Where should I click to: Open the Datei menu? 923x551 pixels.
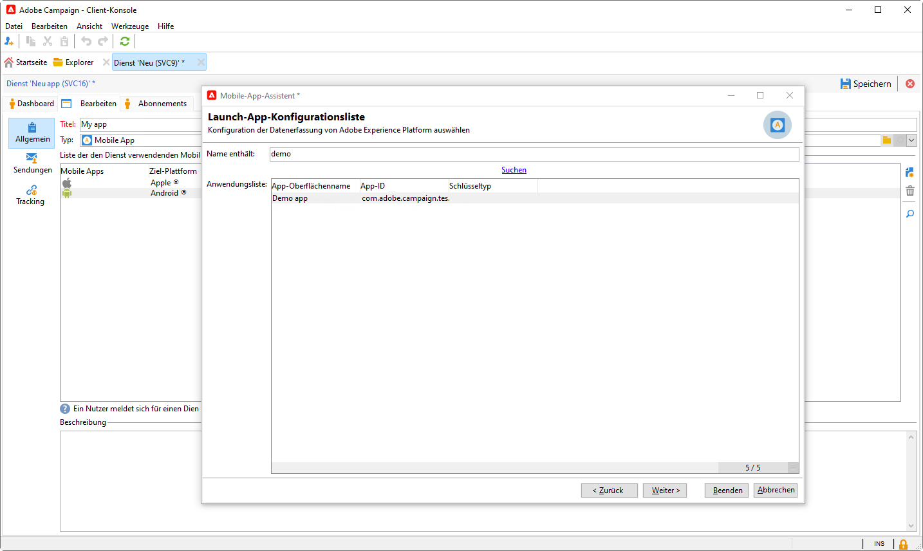pyautogui.click(x=14, y=26)
